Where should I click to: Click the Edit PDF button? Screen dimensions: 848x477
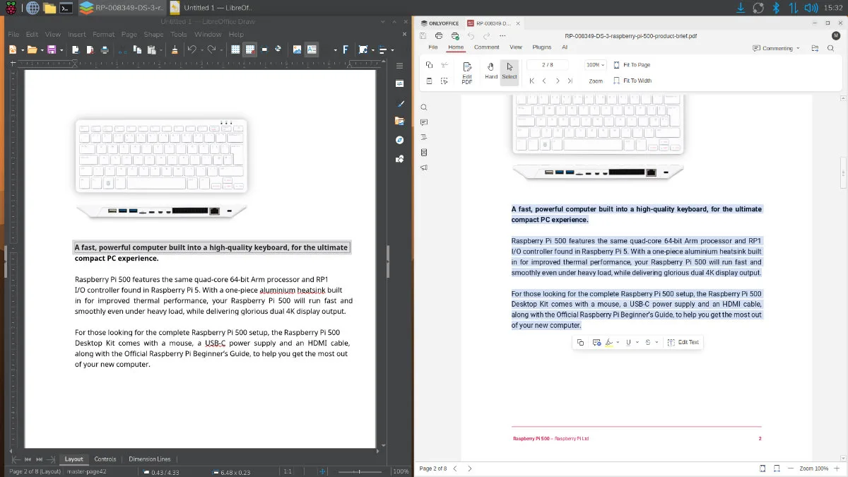[x=467, y=71]
